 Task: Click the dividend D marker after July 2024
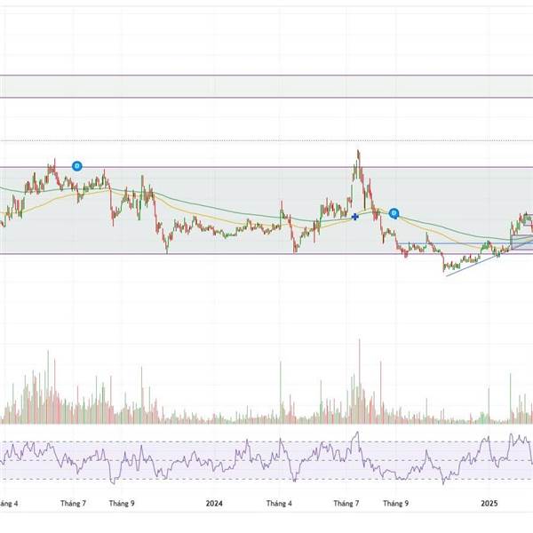(394, 213)
